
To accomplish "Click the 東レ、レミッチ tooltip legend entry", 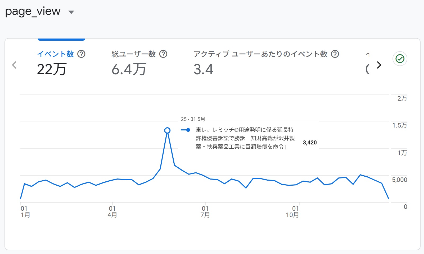I will click(x=245, y=138).
